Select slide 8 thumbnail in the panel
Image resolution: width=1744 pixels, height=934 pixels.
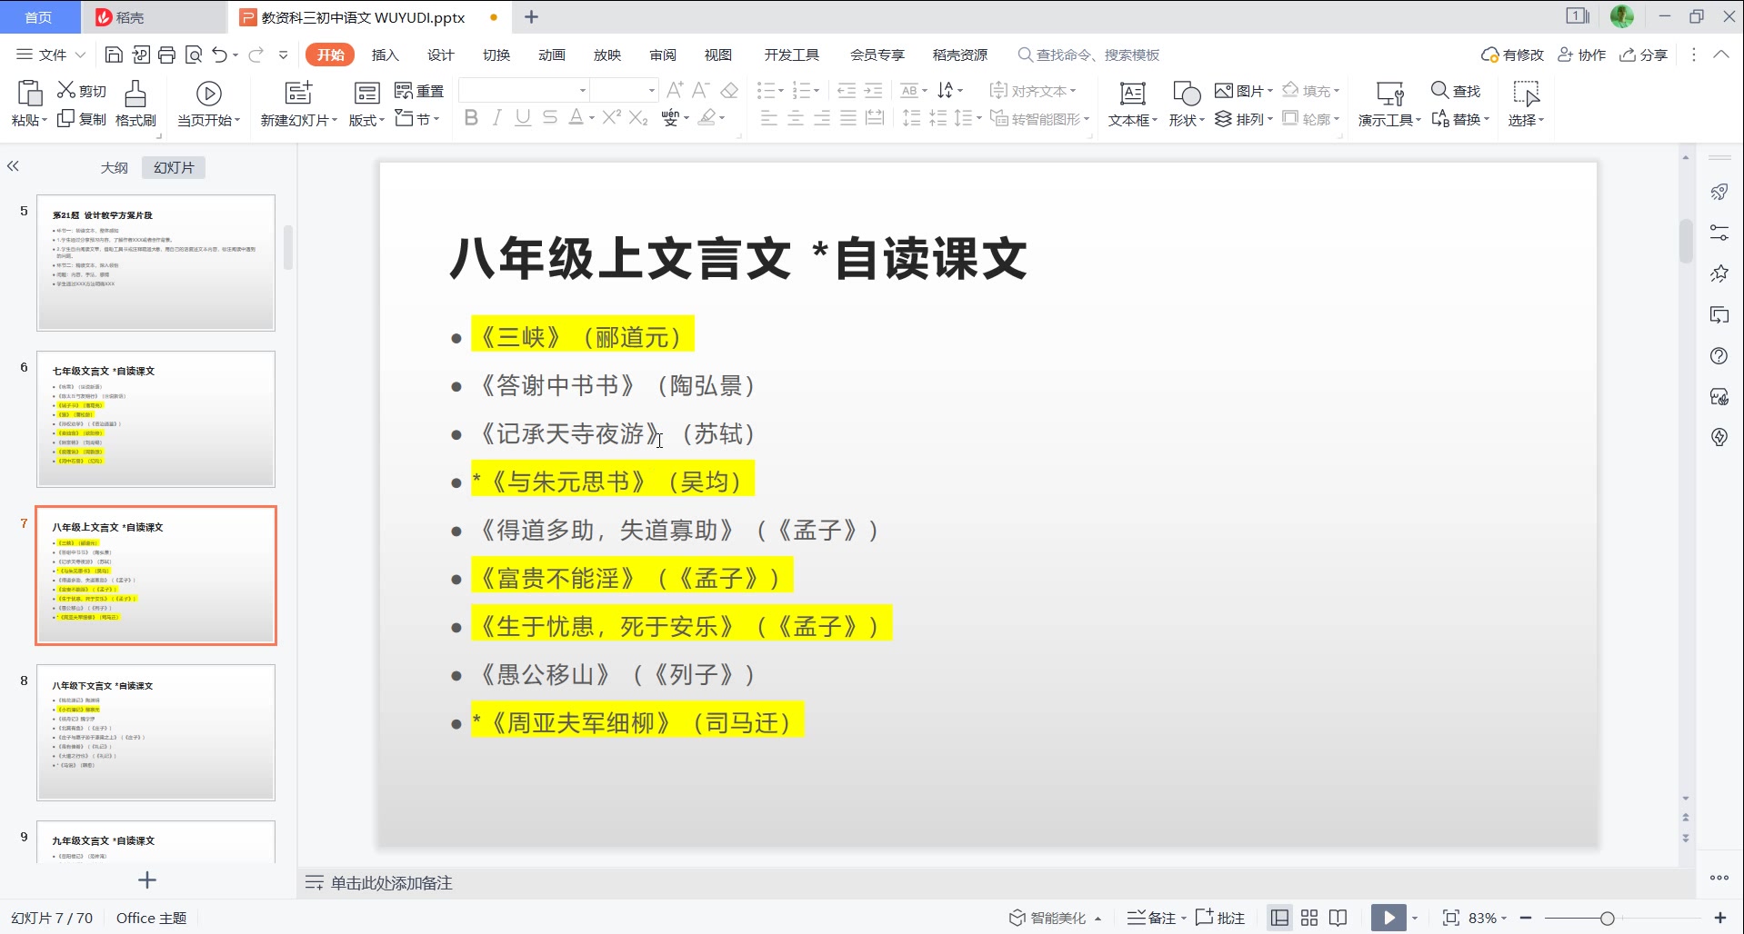pyautogui.click(x=155, y=732)
